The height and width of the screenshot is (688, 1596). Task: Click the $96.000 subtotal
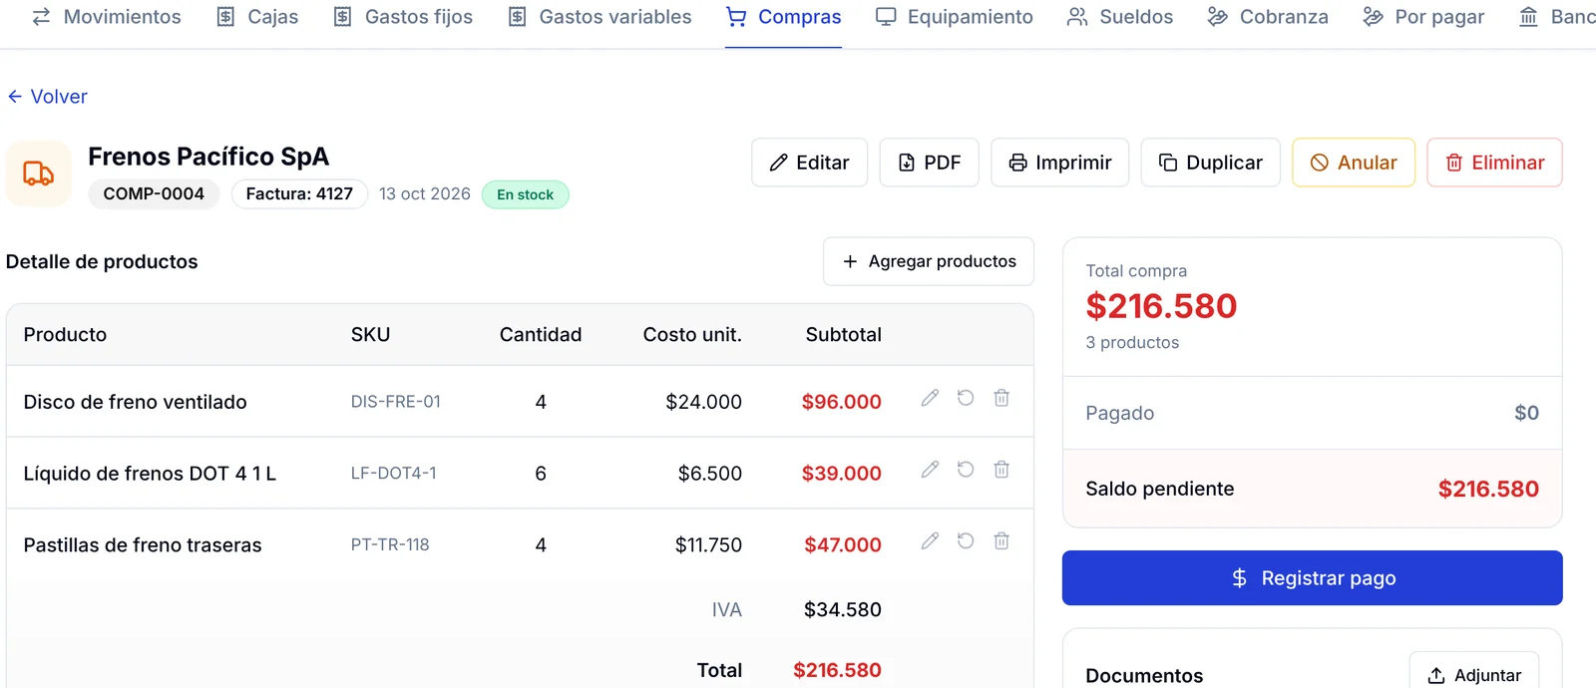click(842, 402)
